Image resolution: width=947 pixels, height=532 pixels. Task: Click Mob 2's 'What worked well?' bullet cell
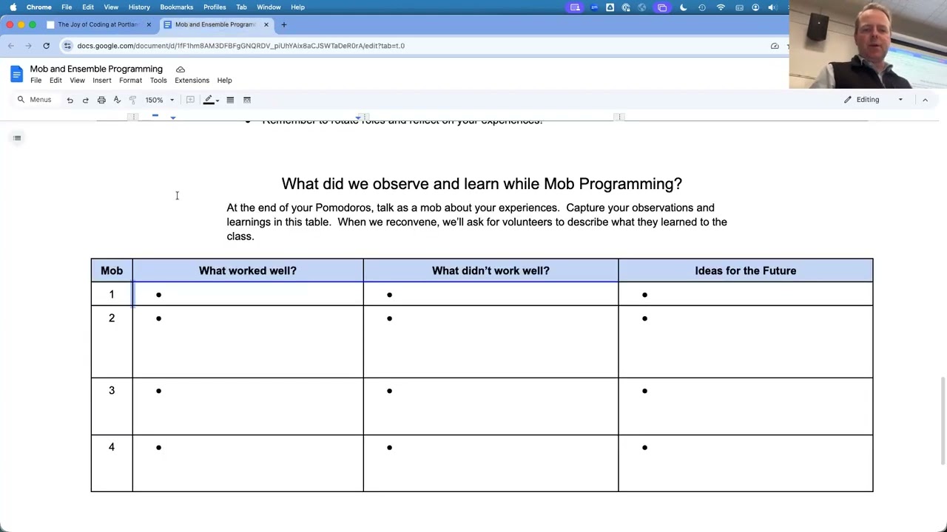point(248,341)
